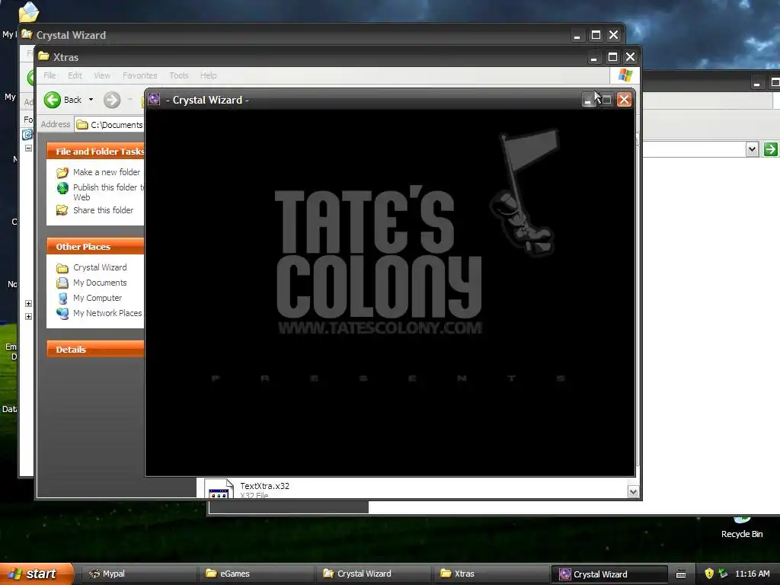Open the Back history dropdown arrow

click(91, 100)
